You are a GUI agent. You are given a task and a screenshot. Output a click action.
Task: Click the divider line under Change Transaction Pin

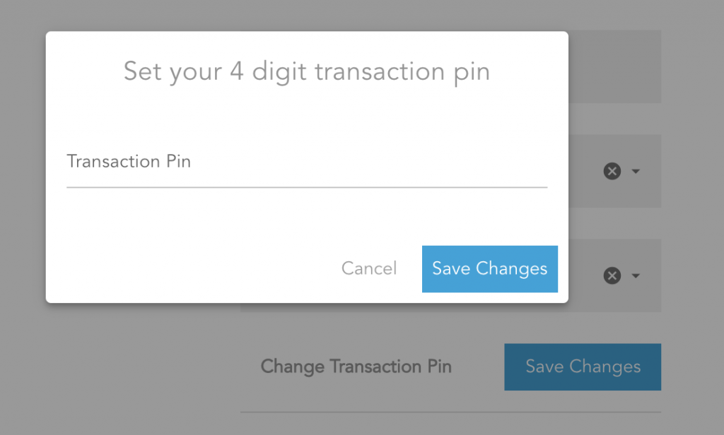tap(450, 412)
